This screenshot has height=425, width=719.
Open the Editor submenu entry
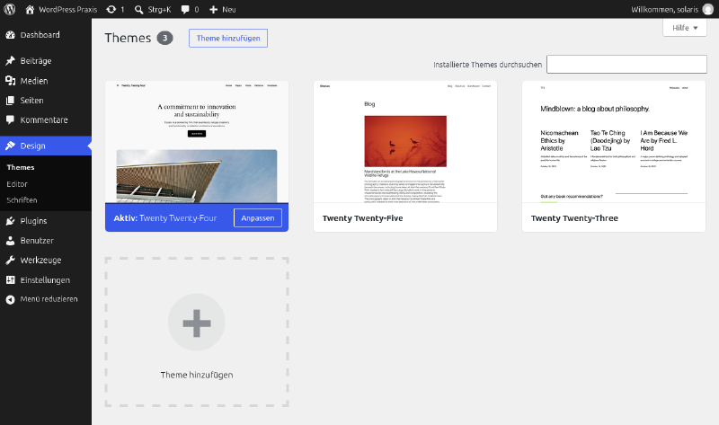pos(17,184)
